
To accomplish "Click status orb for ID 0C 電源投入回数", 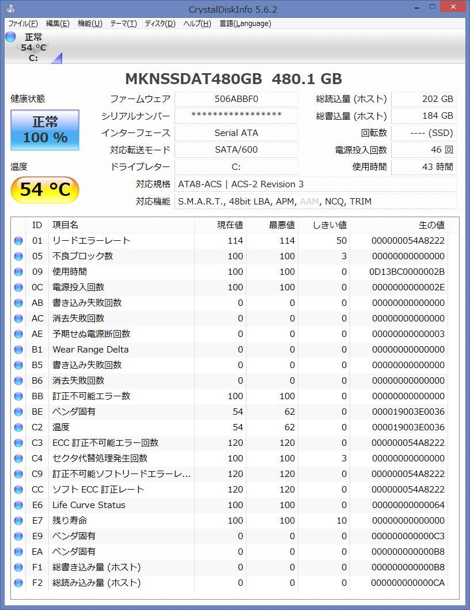I will coord(18,287).
